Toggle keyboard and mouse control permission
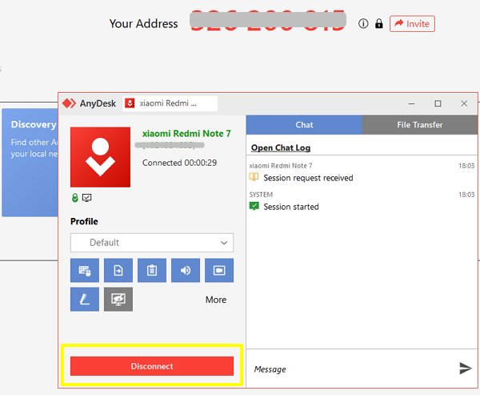 click(85, 270)
